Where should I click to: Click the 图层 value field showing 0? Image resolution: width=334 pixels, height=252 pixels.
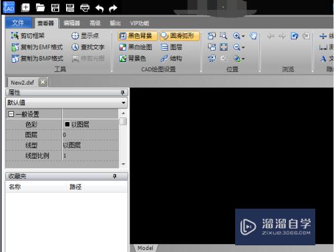(x=90, y=135)
